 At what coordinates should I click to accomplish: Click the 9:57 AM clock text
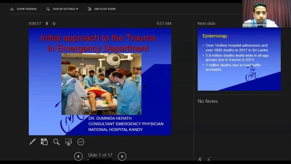[x=164, y=23]
